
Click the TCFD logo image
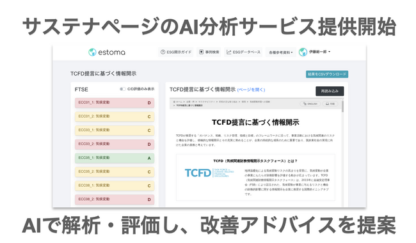pyautogui.click(x=209, y=173)
